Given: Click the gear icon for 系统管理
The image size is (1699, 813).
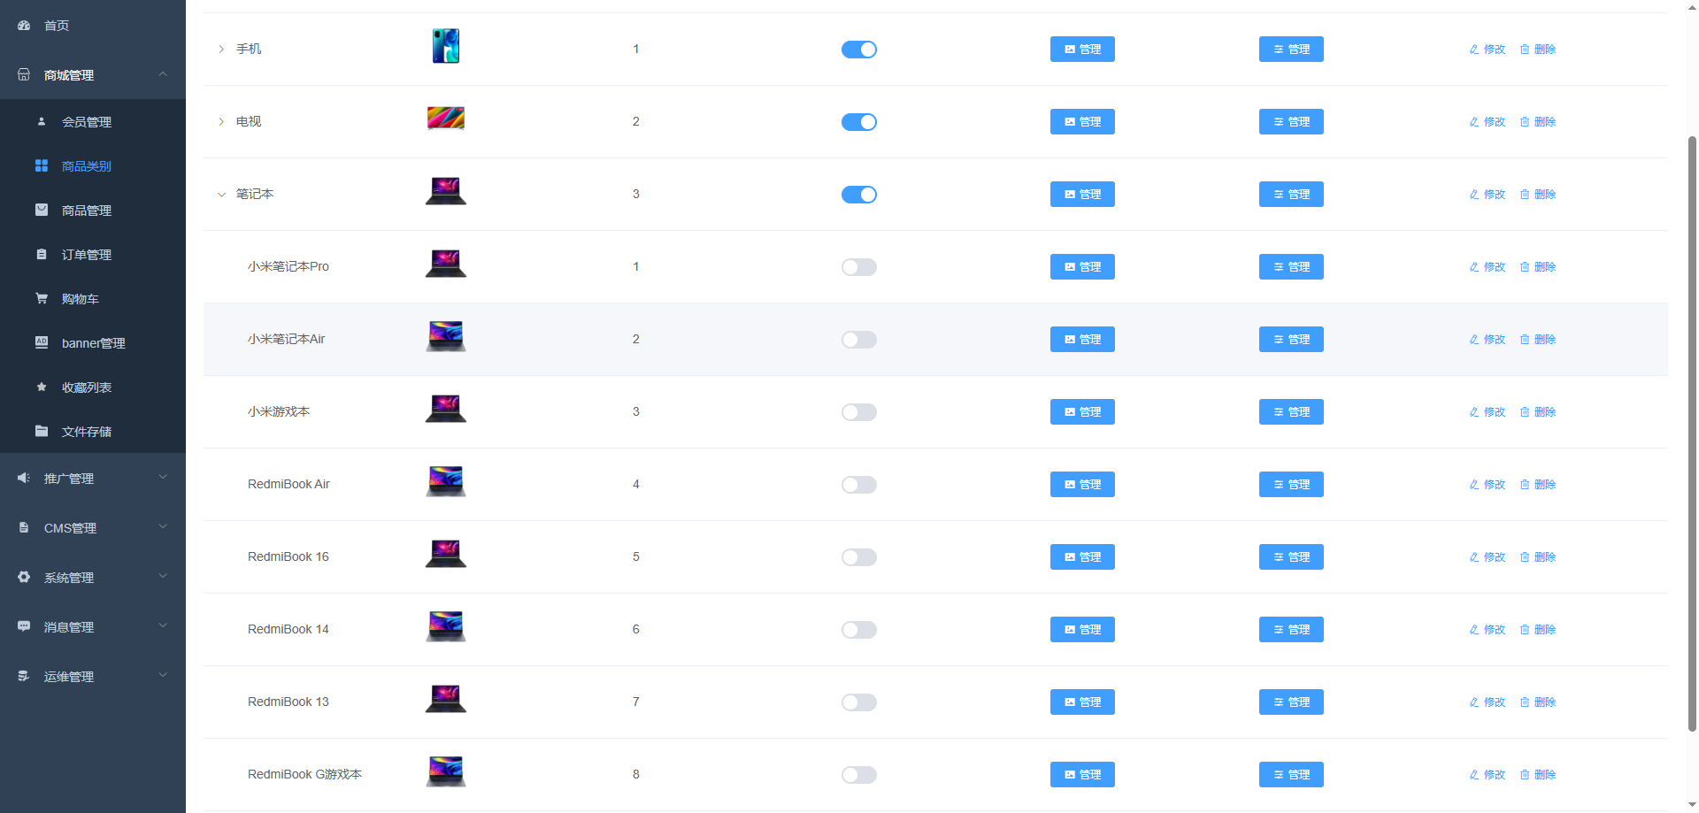Looking at the screenshot, I should [x=24, y=578].
